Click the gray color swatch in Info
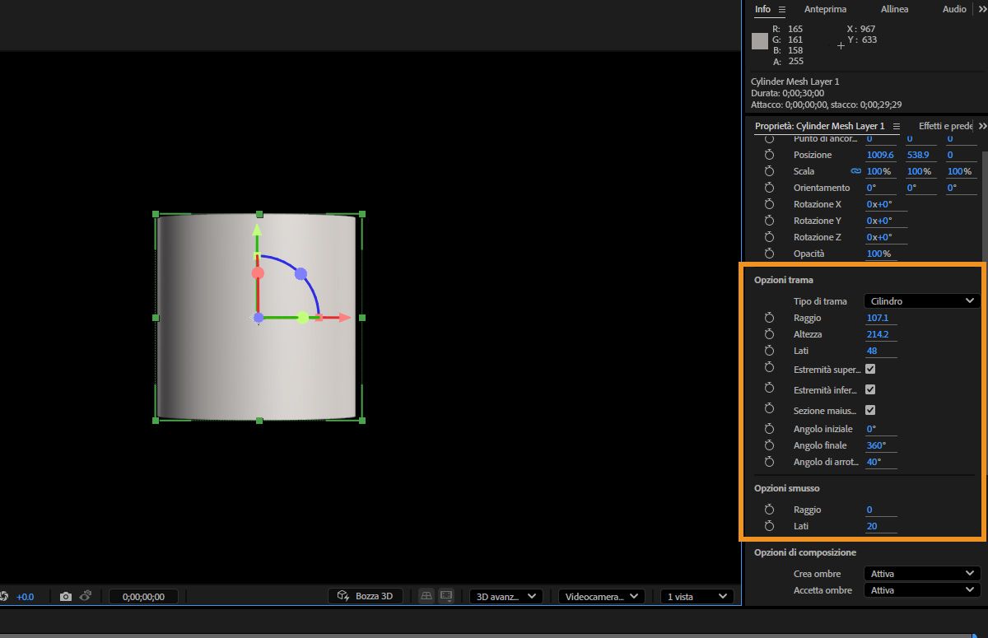Screen dimensions: 988x638 point(760,40)
